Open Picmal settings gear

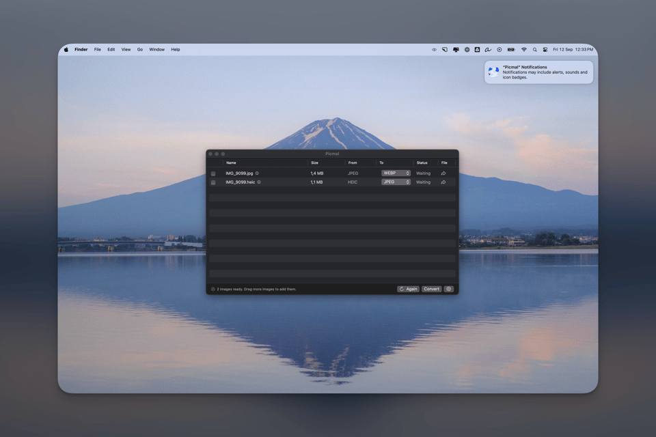point(449,289)
